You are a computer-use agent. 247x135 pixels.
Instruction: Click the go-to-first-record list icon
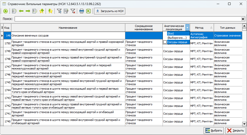tap(14, 11)
